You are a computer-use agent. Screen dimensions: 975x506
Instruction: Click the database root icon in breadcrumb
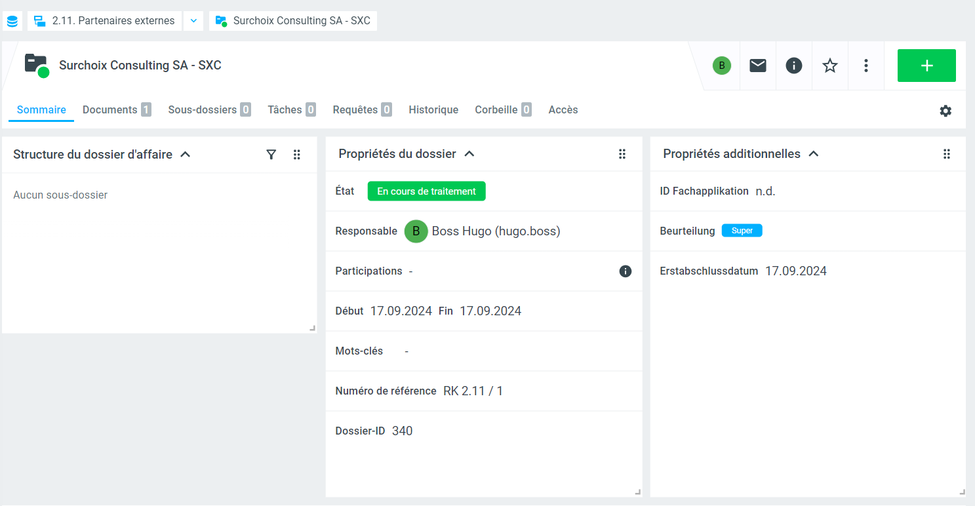[x=12, y=21]
